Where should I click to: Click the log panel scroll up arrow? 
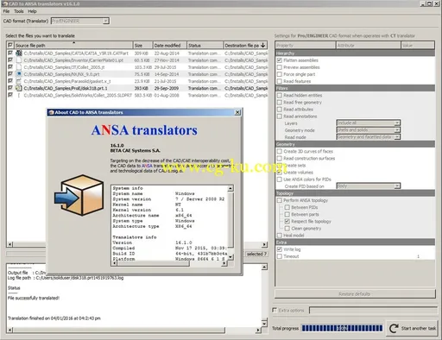tap(264, 268)
